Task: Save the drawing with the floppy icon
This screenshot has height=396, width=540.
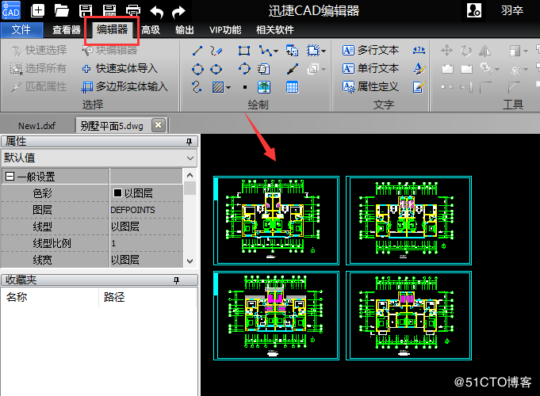Action: click(x=86, y=11)
